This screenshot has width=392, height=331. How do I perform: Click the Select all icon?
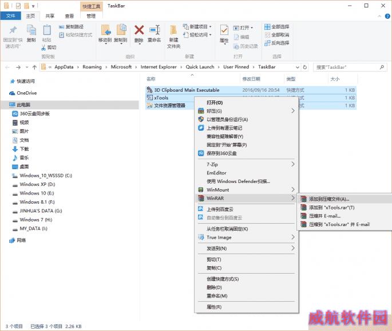[267, 26]
